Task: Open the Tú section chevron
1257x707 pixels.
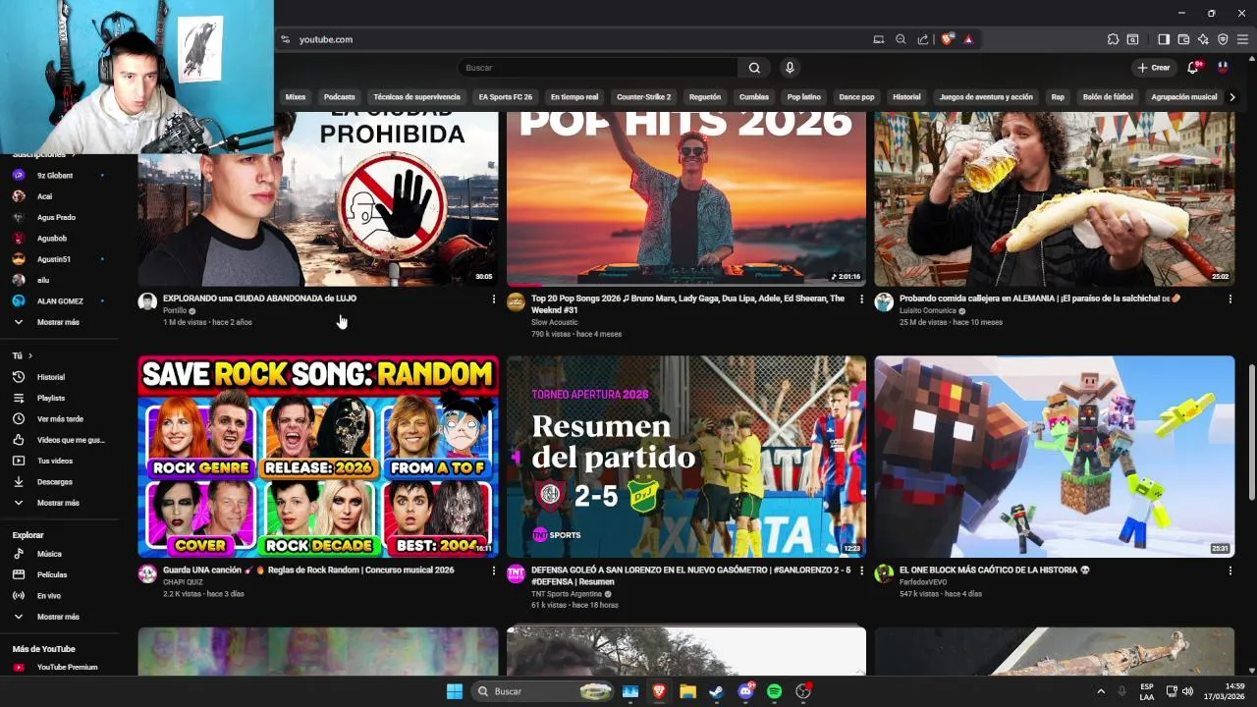Action: (30, 355)
